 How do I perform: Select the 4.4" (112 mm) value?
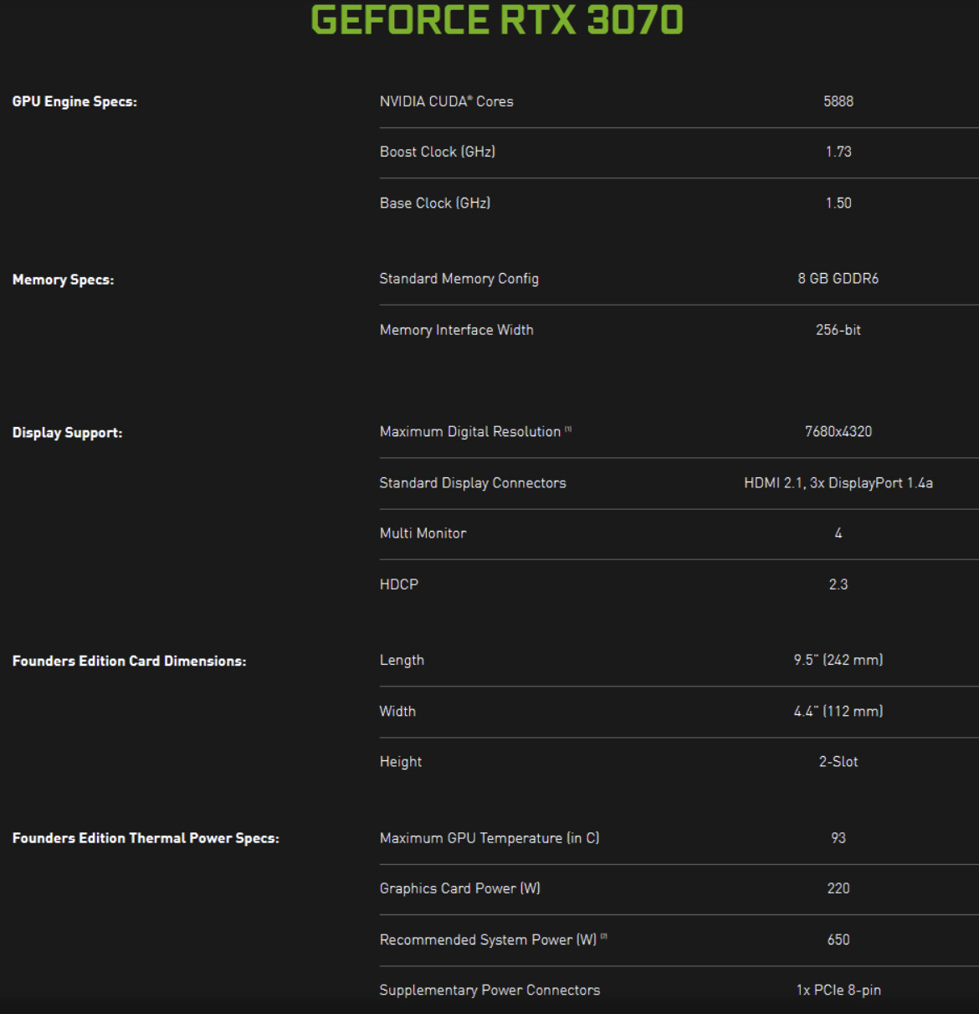[x=838, y=712]
